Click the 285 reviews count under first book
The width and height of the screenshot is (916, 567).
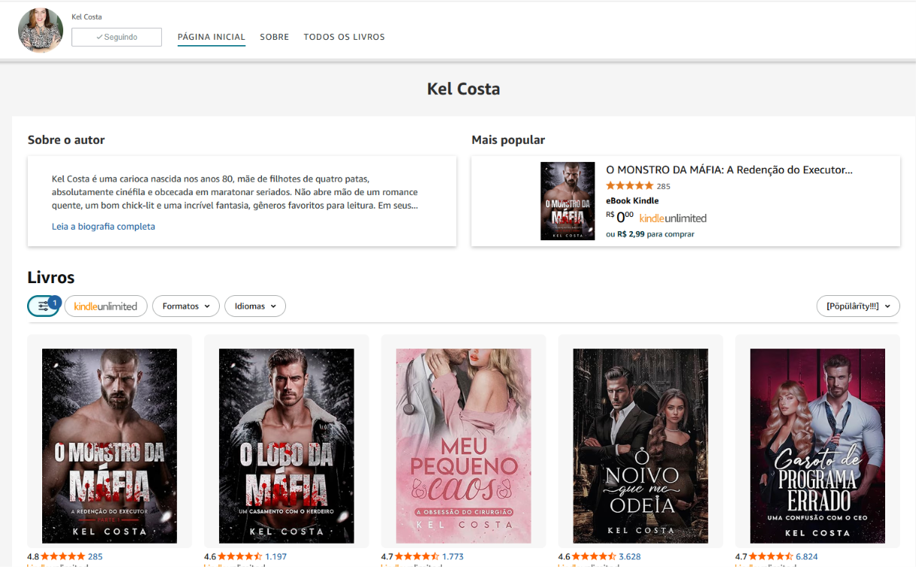point(95,557)
